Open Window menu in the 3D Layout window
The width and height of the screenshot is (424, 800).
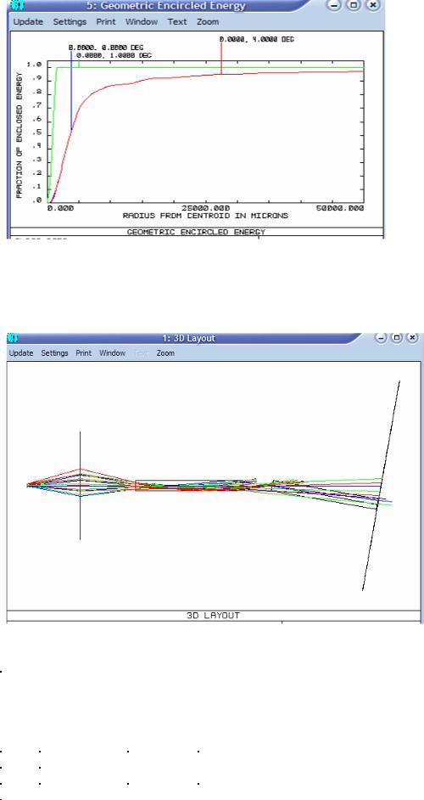click(112, 353)
